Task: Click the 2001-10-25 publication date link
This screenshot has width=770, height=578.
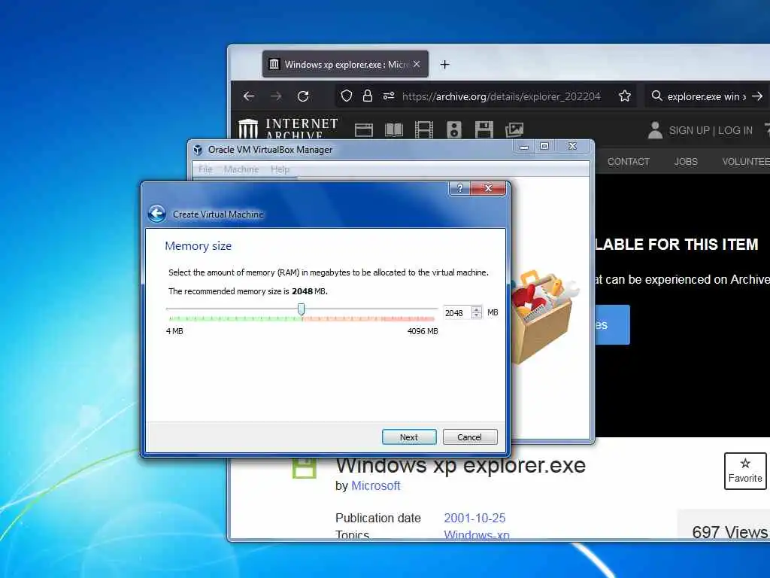Action: (x=474, y=518)
